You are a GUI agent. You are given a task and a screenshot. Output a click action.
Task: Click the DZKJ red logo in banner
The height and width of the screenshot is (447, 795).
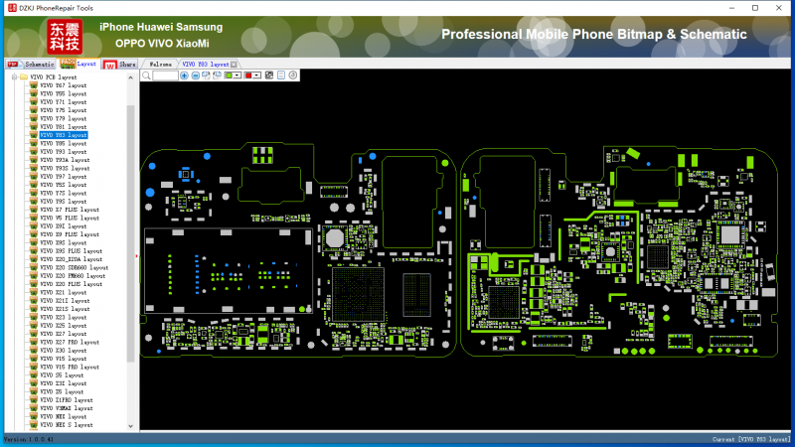65,37
